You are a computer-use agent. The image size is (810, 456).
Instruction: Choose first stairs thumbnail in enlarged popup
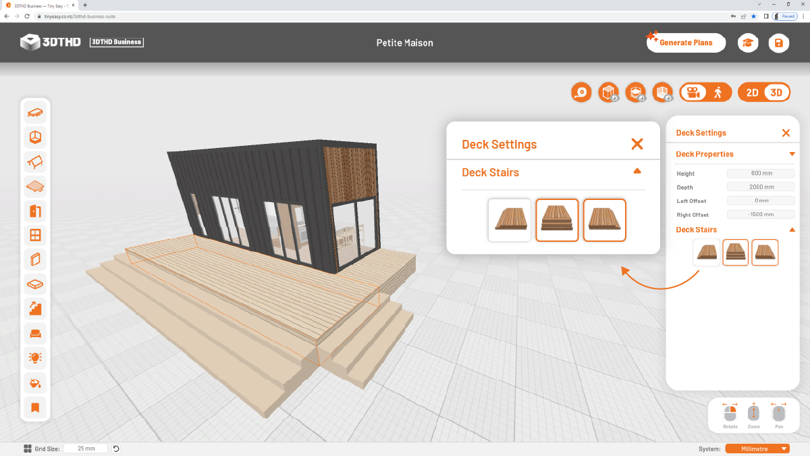(x=510, y=220)
